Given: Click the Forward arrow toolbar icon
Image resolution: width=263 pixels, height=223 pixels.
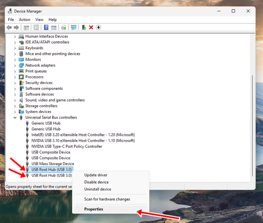Looking at the screenshot, I should [16, 27].
